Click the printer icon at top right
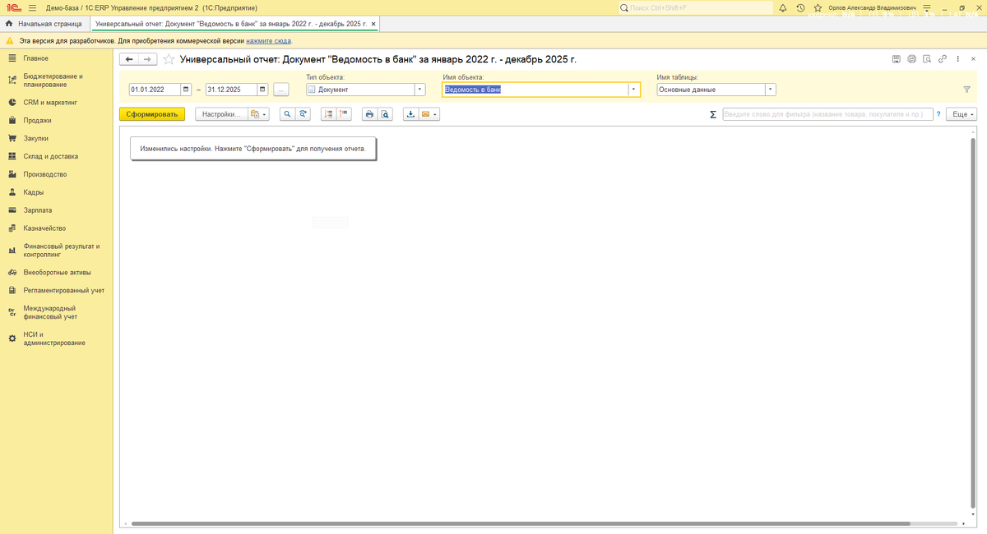987x534 pixels. (911, 59)
